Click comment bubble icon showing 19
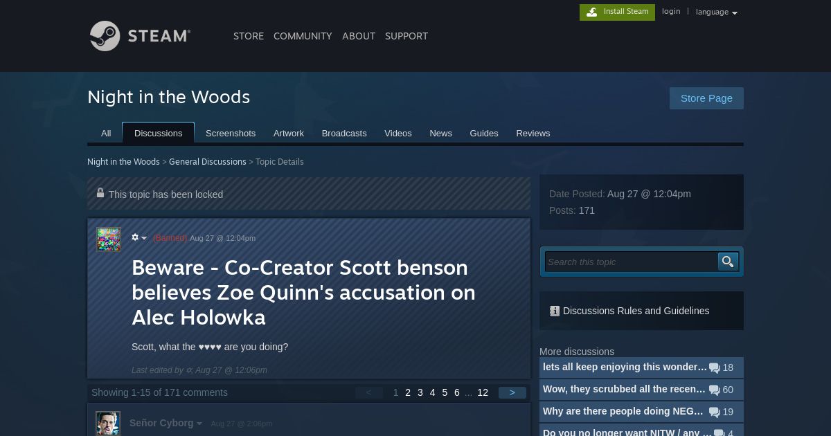The image size is (831, 436). tap(714, 412)
